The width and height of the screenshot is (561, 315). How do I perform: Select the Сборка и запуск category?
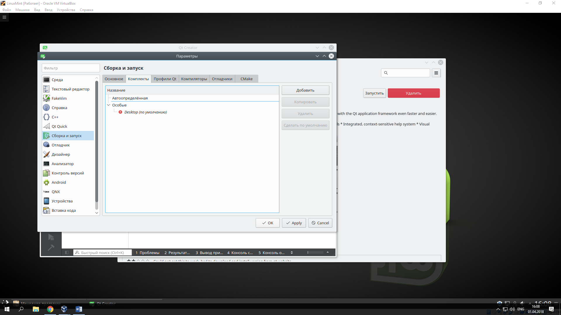[68, 136]
